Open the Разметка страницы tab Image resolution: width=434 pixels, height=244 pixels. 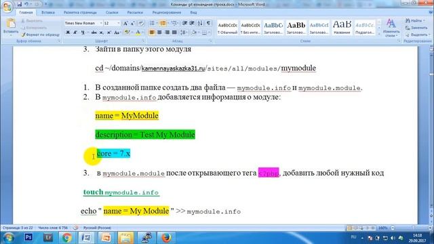click(x=80, y=12)
